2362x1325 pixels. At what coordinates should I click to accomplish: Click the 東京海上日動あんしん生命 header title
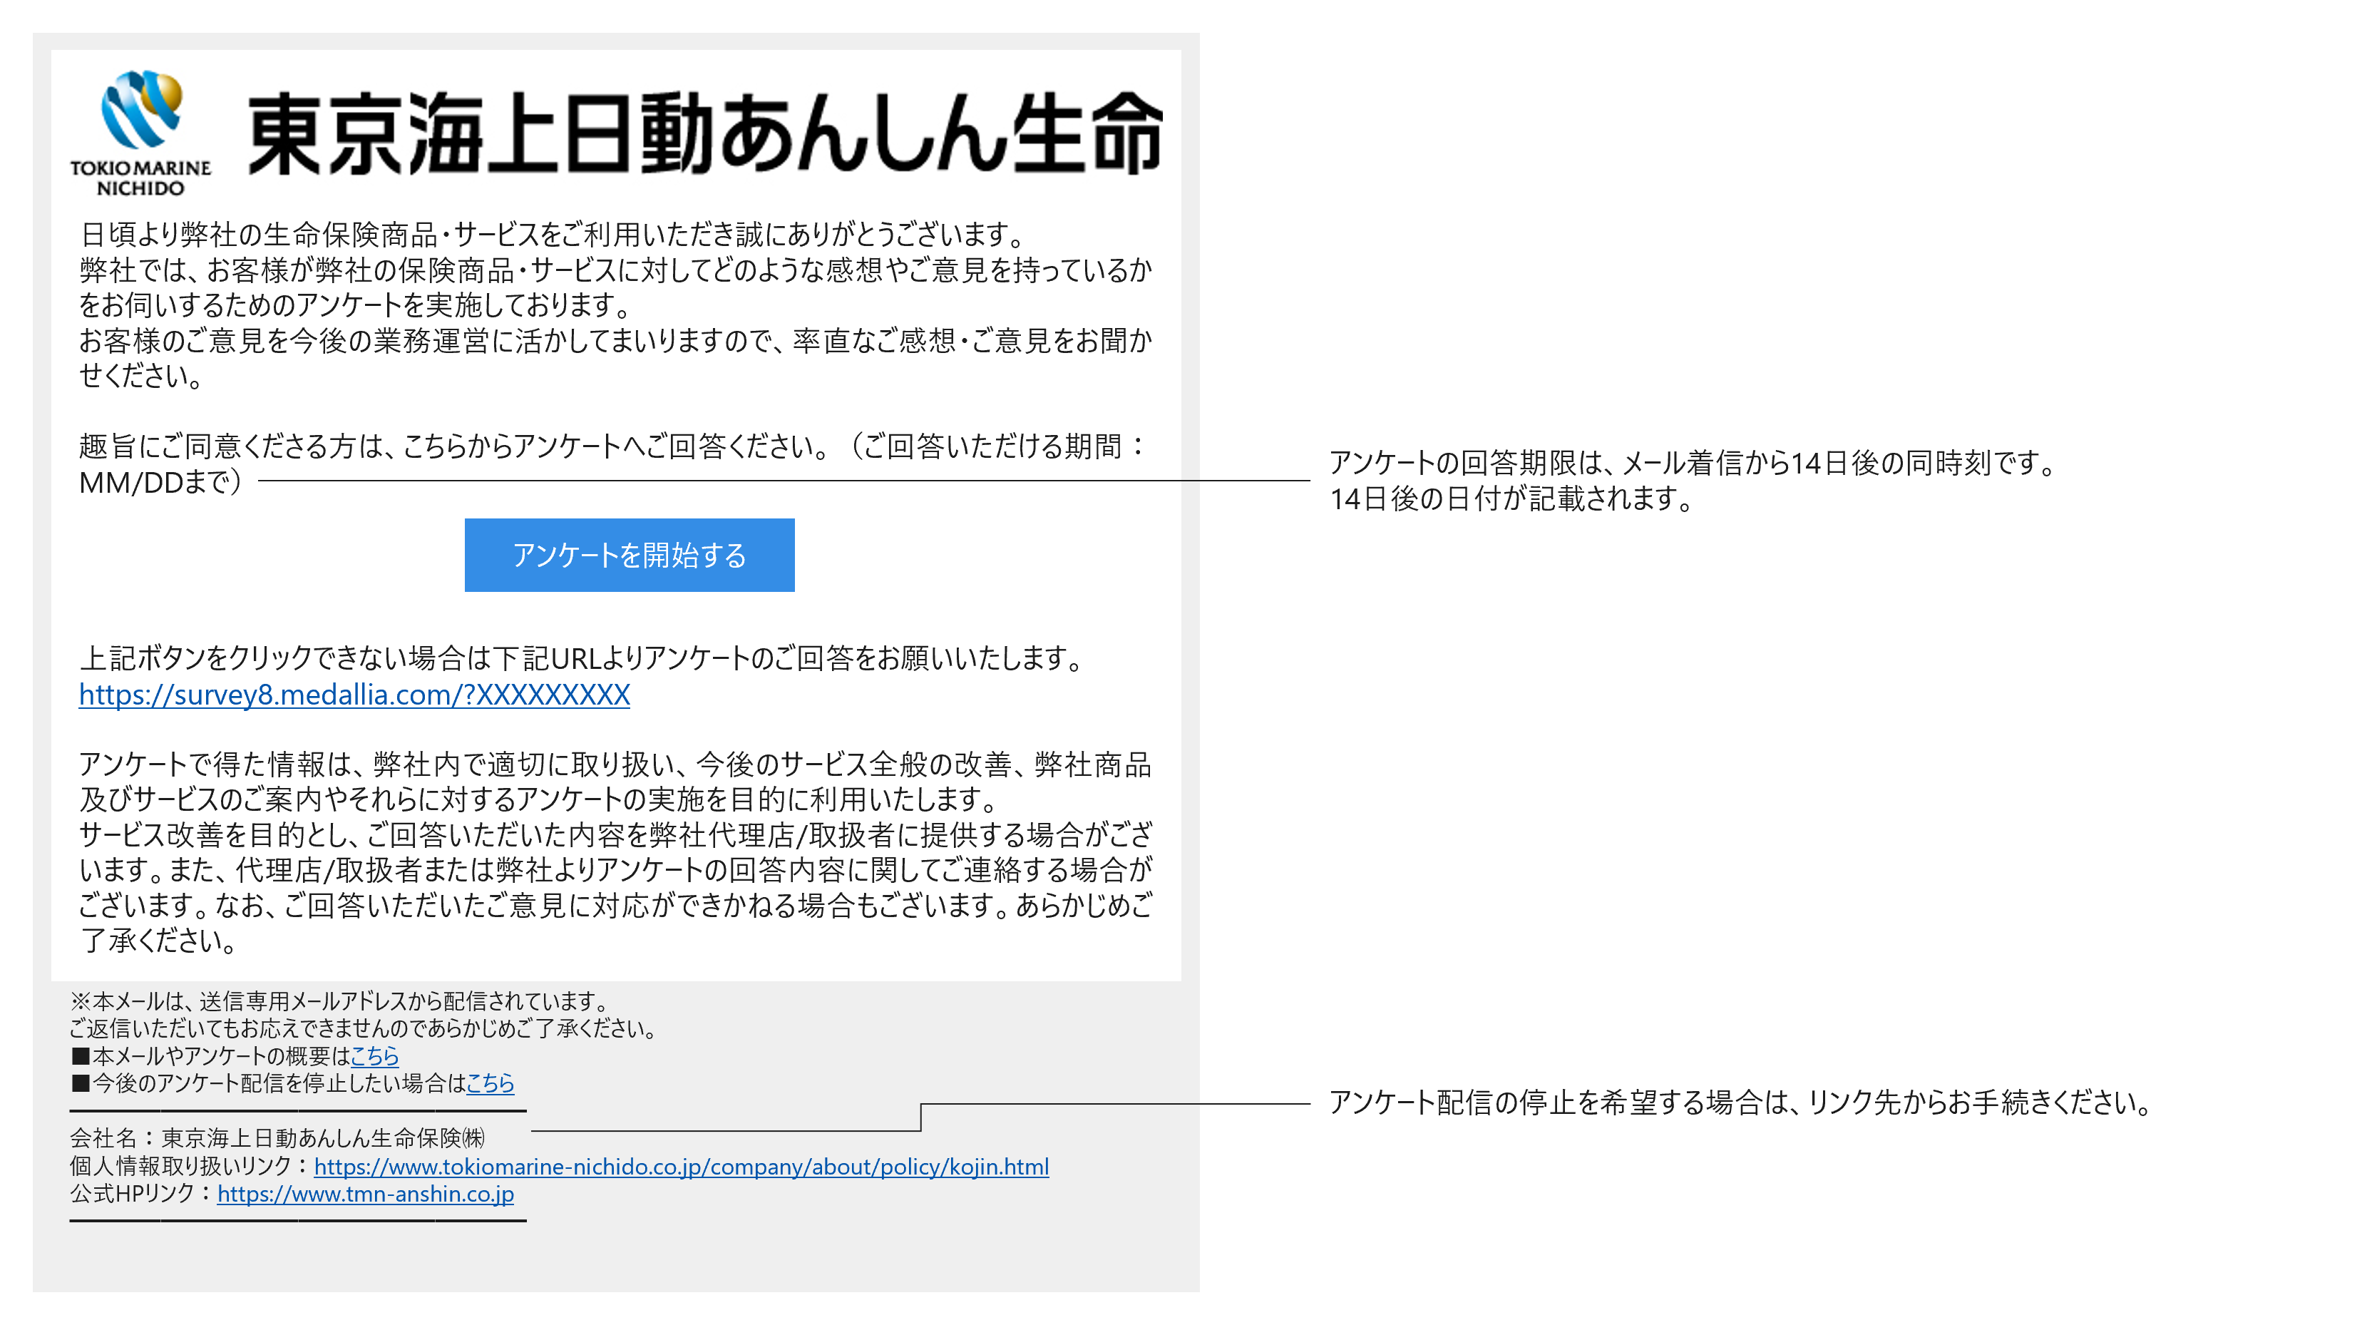[x=704, y=133]
